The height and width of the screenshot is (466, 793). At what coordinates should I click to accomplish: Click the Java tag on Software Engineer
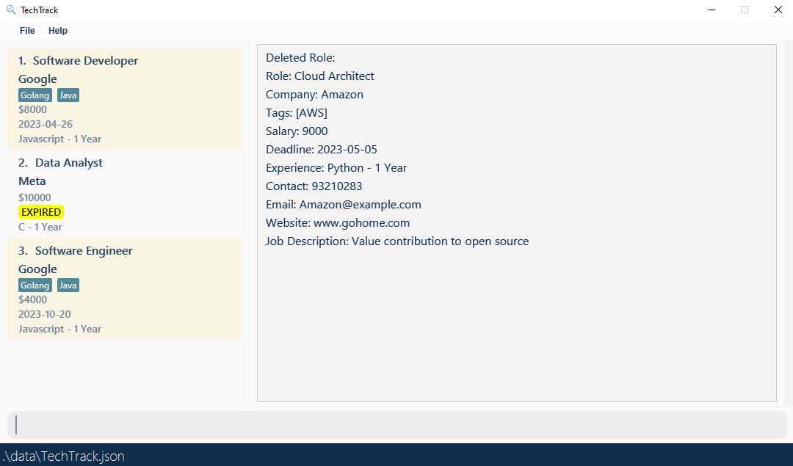click(68, 285)
